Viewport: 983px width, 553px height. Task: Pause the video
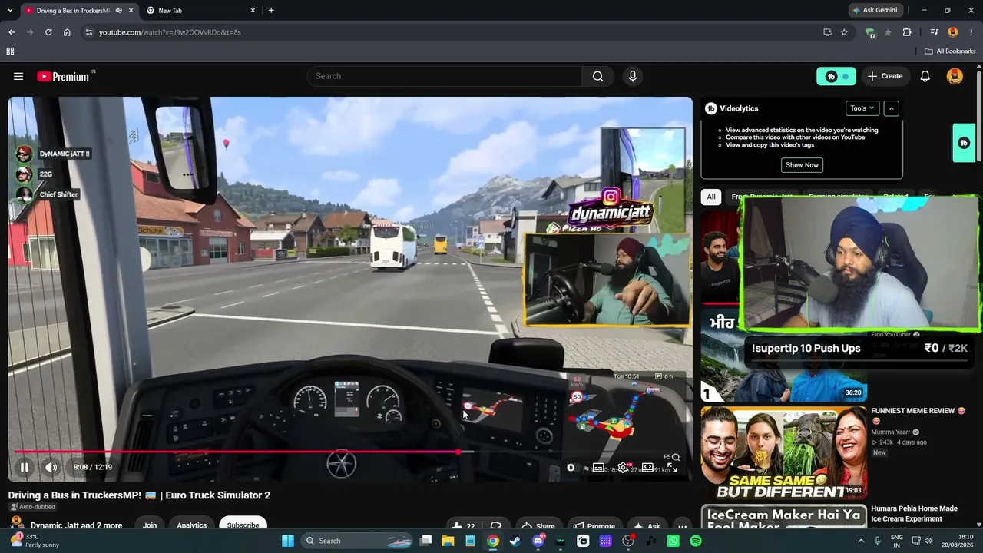pyautogui.click(x=25, y=467)
